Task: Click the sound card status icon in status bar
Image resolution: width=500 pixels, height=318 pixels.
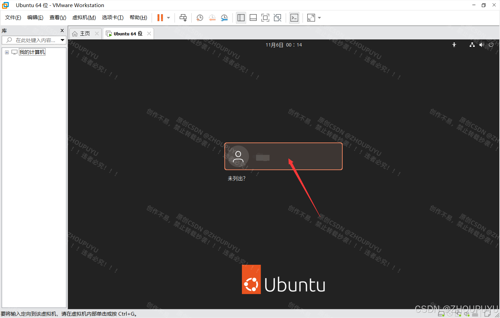Action: point(467,314)
